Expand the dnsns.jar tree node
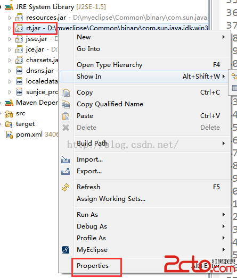 (x=10, y=71)
